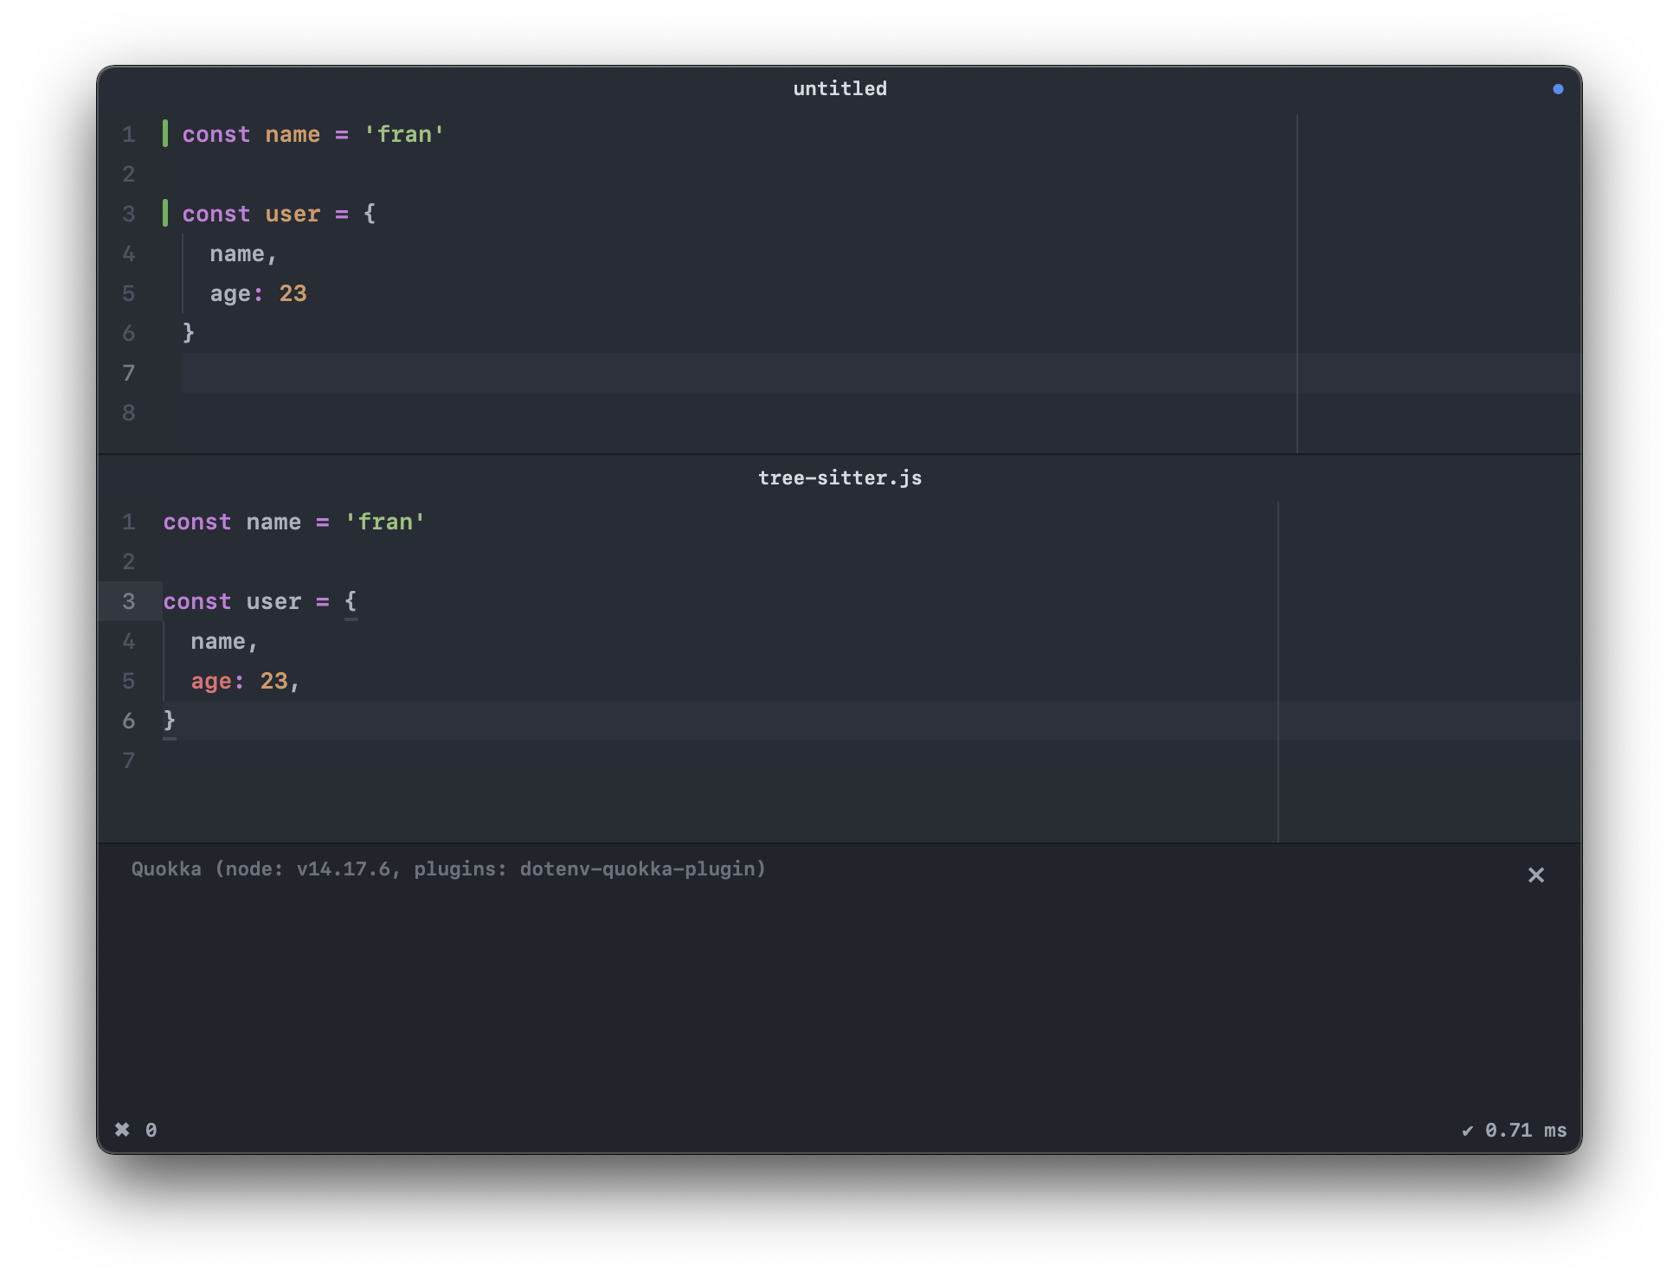Switch focus to the tree-sitter.js title
This screenshot has height=1282, width=1679.
tap(839, 477)
